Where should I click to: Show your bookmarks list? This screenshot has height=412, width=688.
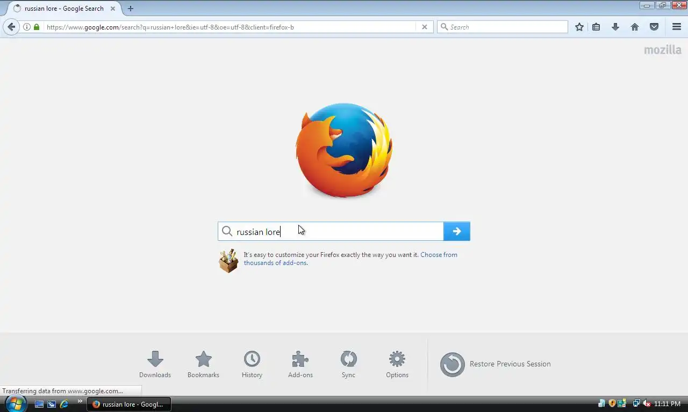point(596,27)
